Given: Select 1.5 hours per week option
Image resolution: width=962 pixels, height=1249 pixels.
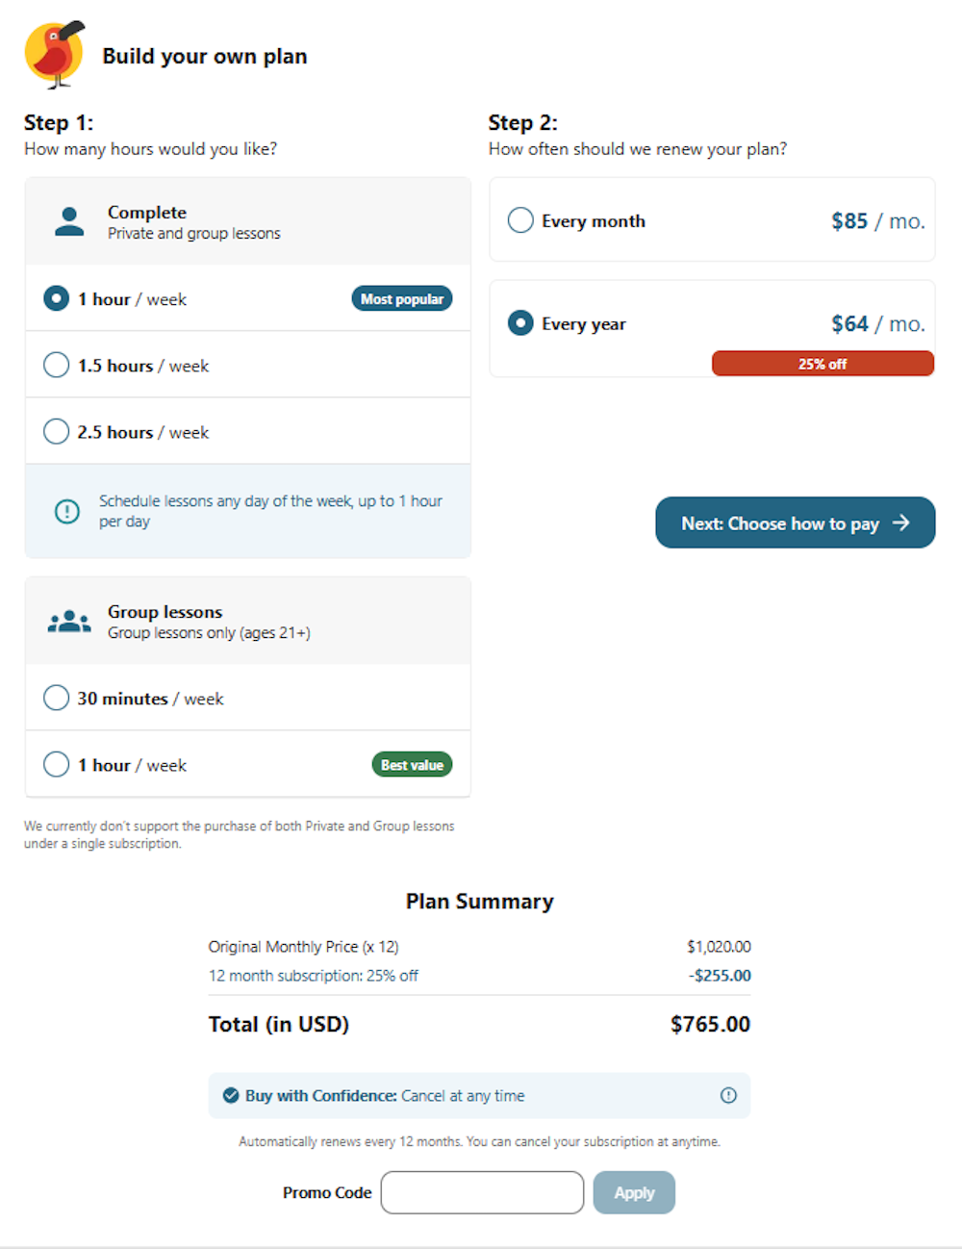Looking at the screenshot, I should coord(248,365).
